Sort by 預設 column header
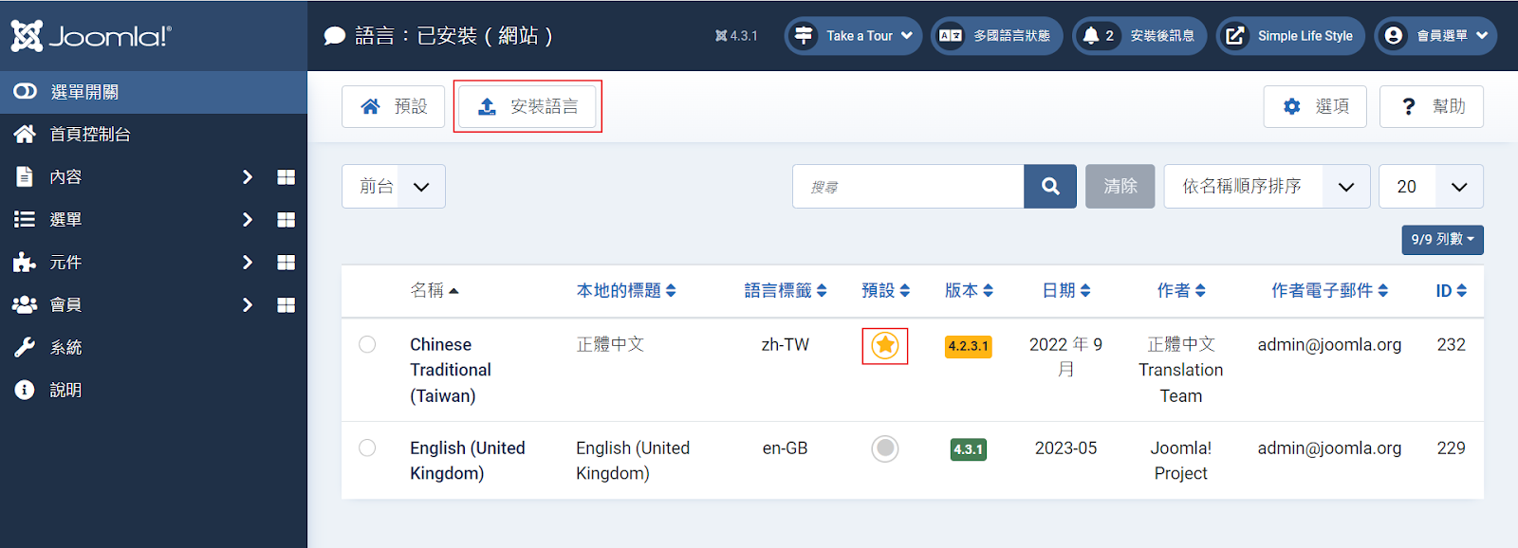The width and height of the screenshot is (1518, 548). pos(886,291)
